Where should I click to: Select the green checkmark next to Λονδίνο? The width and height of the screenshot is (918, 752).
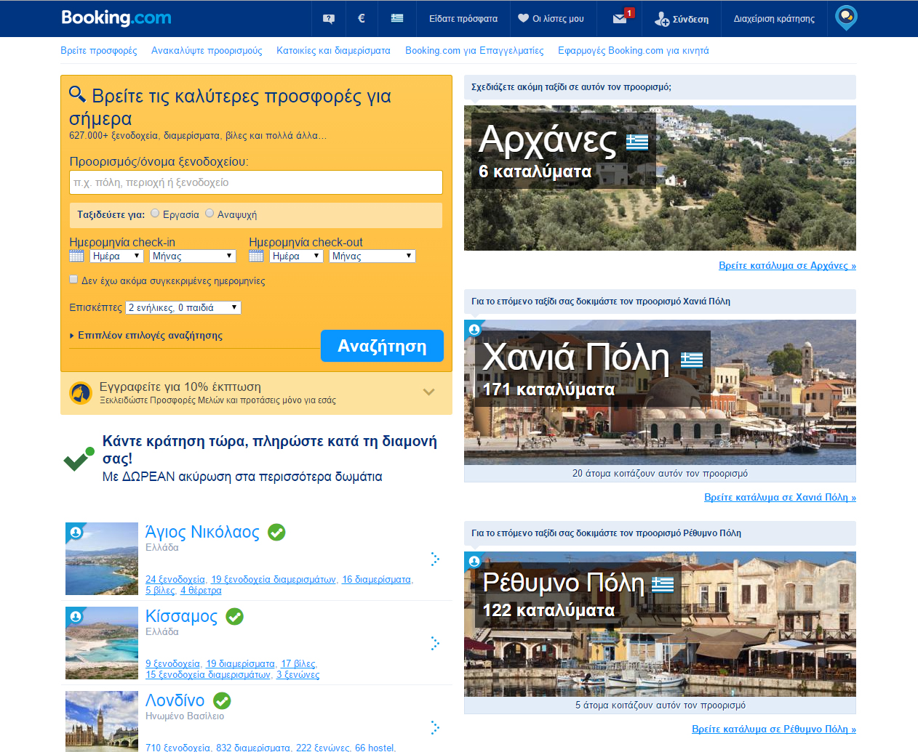pyautogui.click(x=222, y=700)
